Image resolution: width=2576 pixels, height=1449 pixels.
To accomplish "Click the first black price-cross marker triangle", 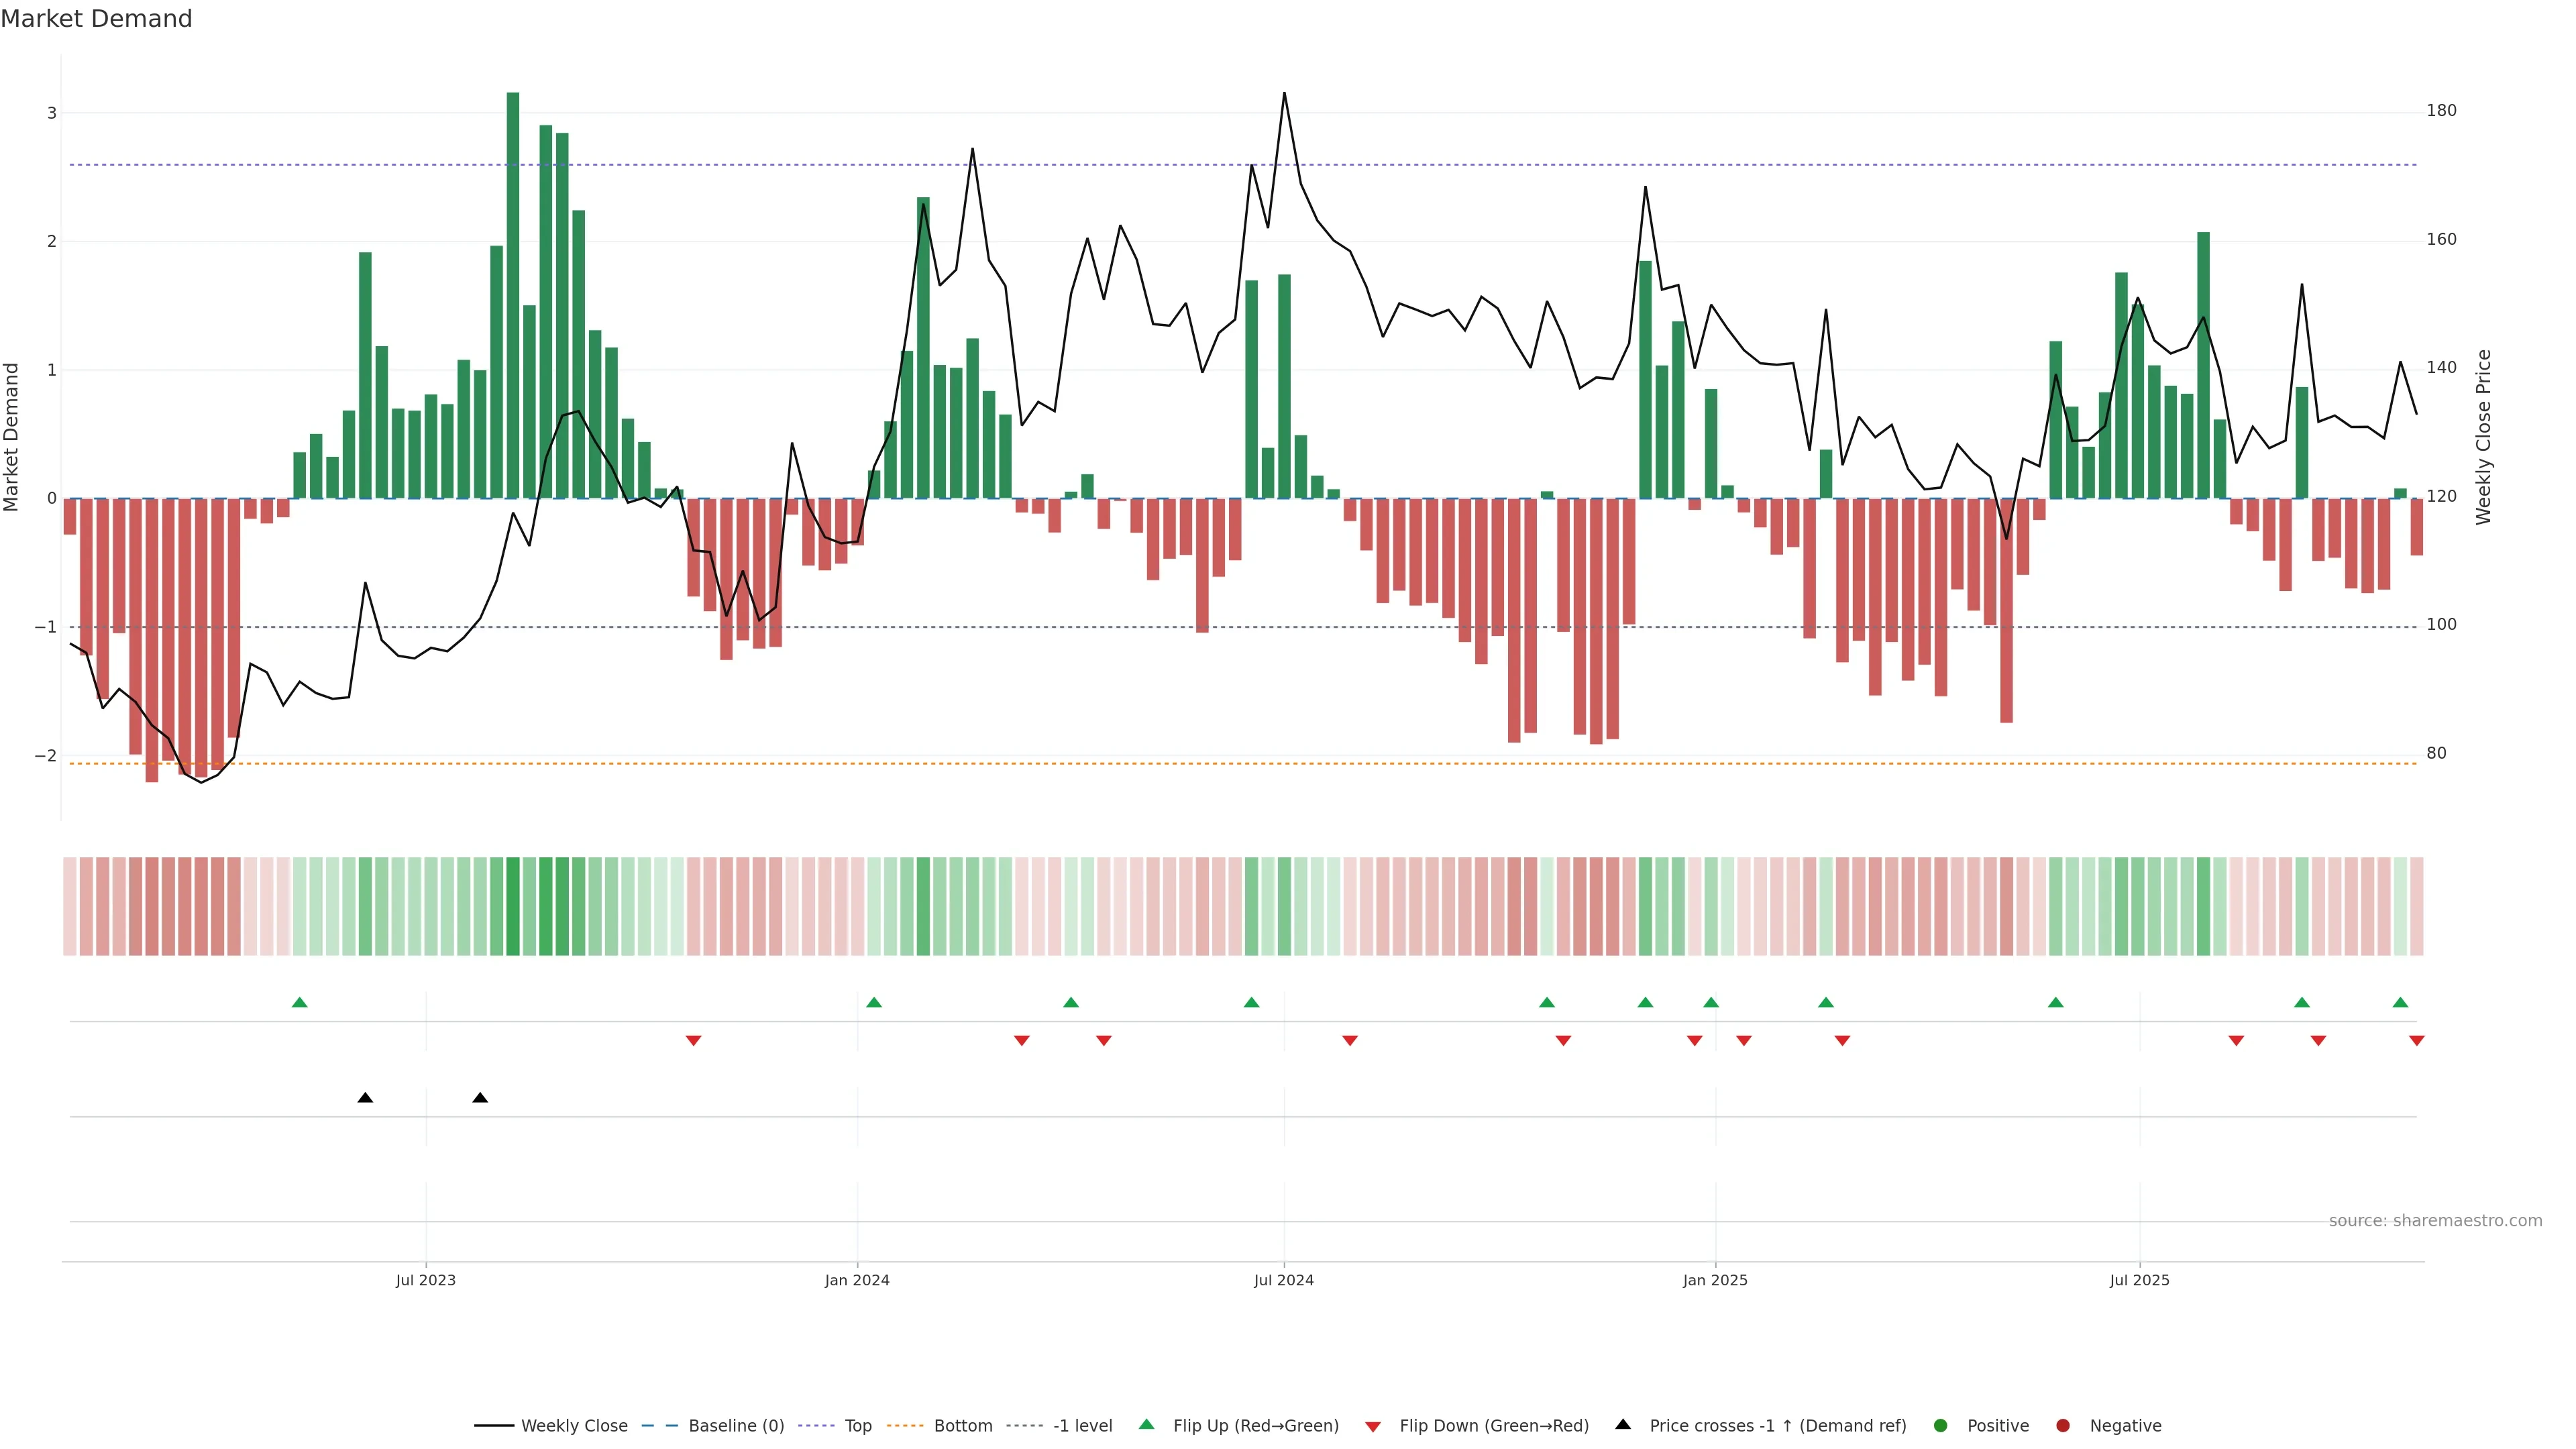I will (365, 1097).
